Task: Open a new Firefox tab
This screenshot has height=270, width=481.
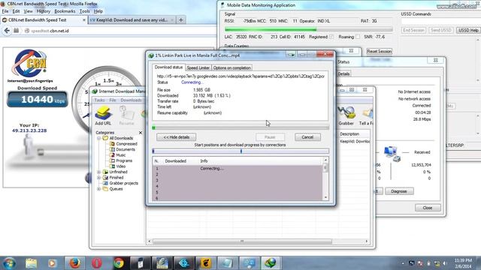Action: click(181, 20)
